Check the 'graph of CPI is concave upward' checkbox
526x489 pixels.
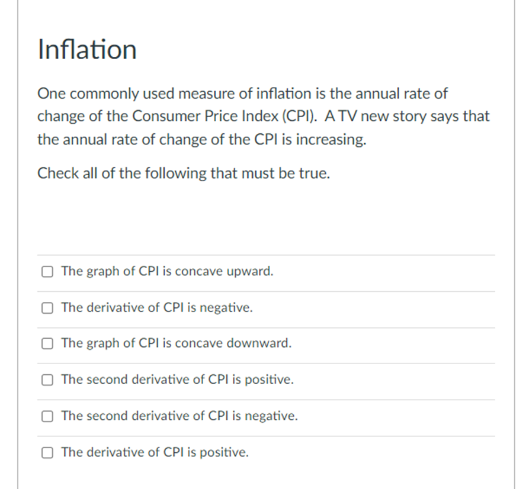(x=47, y=271)
